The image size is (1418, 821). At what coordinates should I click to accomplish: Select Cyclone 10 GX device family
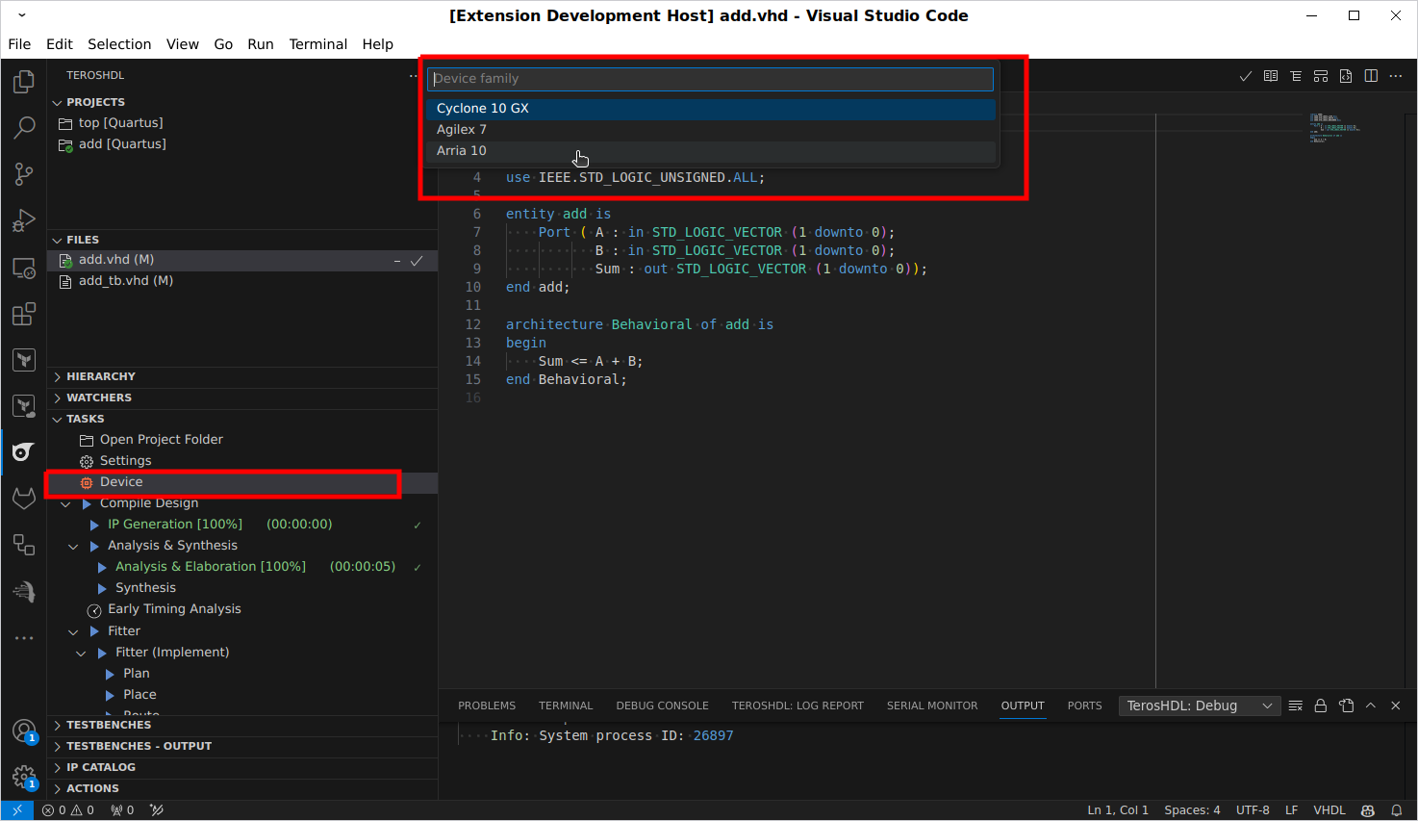click(711, 109)
